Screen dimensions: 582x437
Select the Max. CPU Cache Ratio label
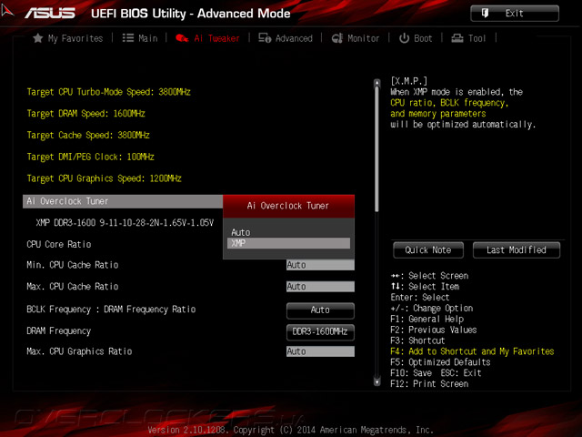[x=73, y=287]
